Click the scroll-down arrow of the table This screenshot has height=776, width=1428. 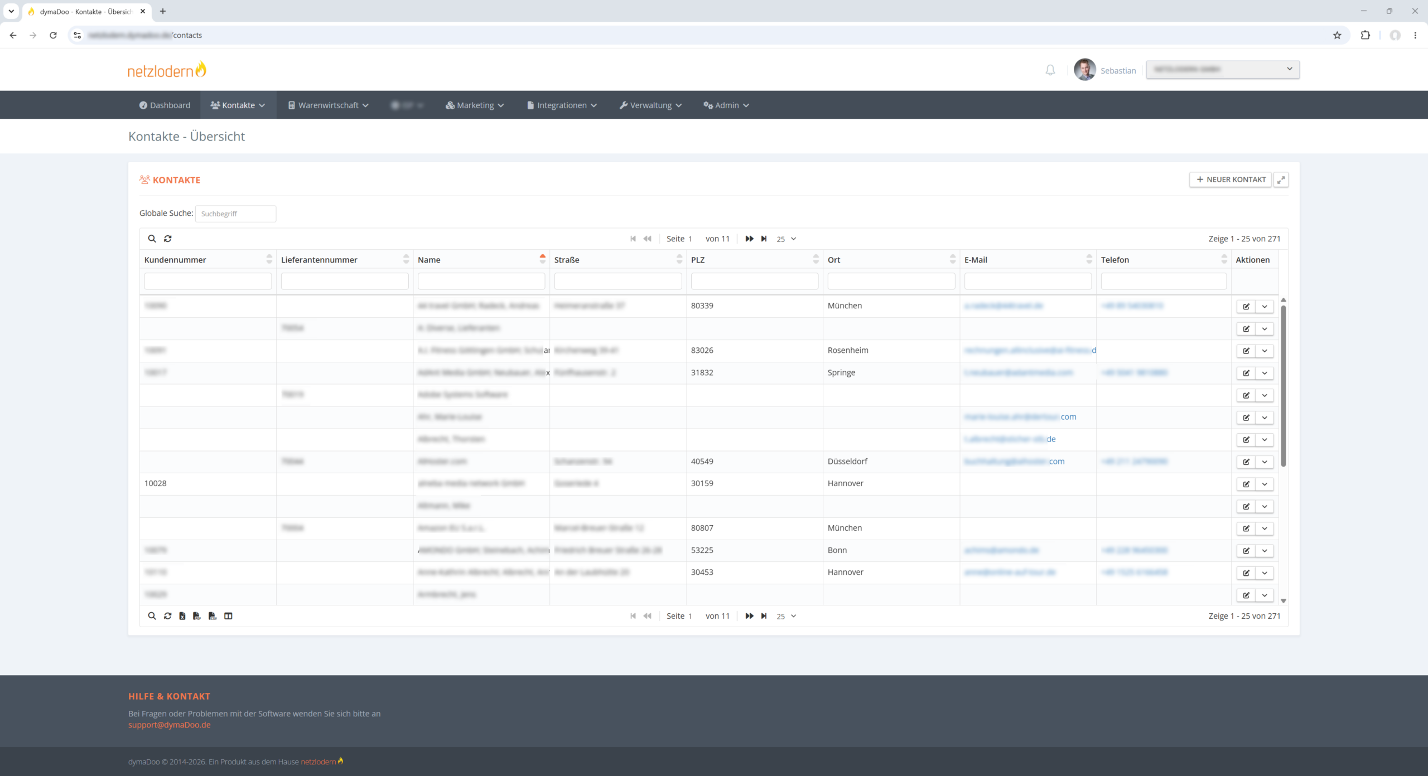tap(1284, 601)
